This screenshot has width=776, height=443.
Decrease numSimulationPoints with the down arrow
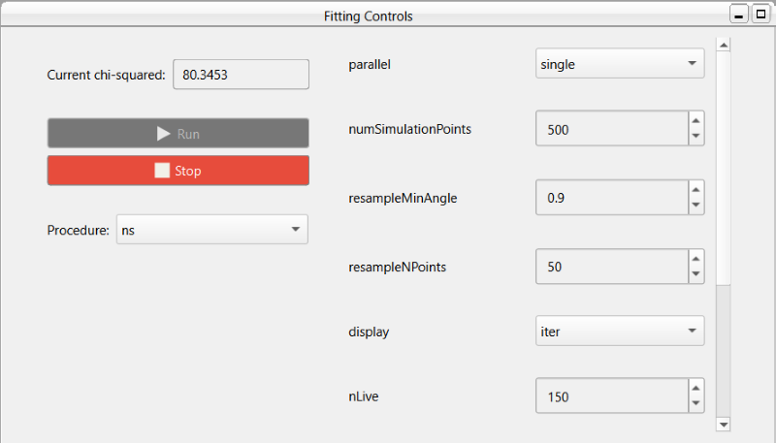696,136
